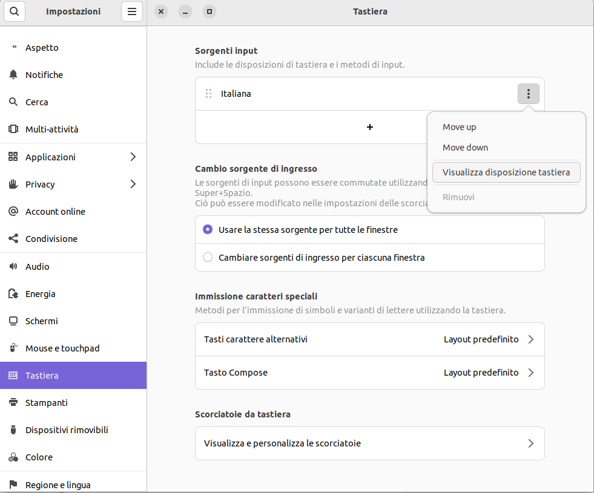Click the Multi-attività icon

[13, 129]
